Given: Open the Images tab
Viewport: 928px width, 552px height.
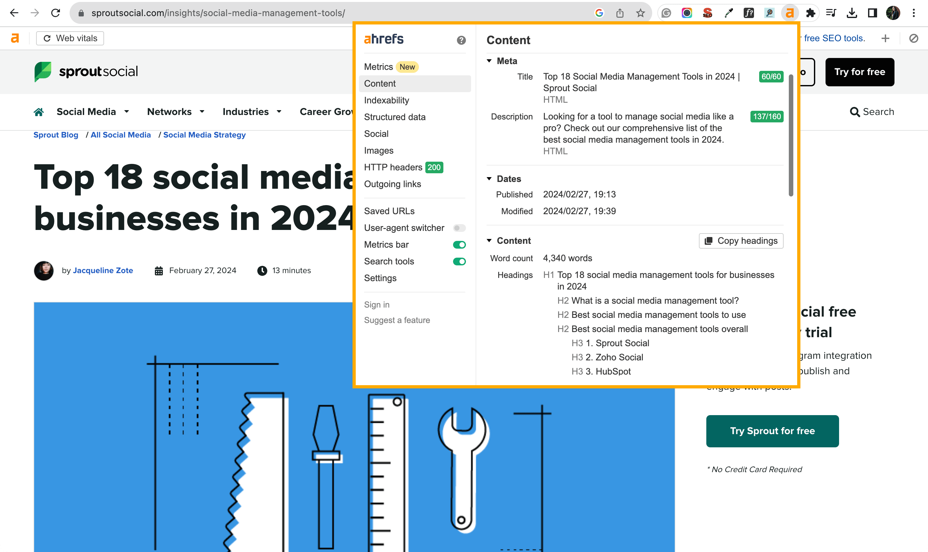Looking at the screenshot, I should [x=414, y=150].
